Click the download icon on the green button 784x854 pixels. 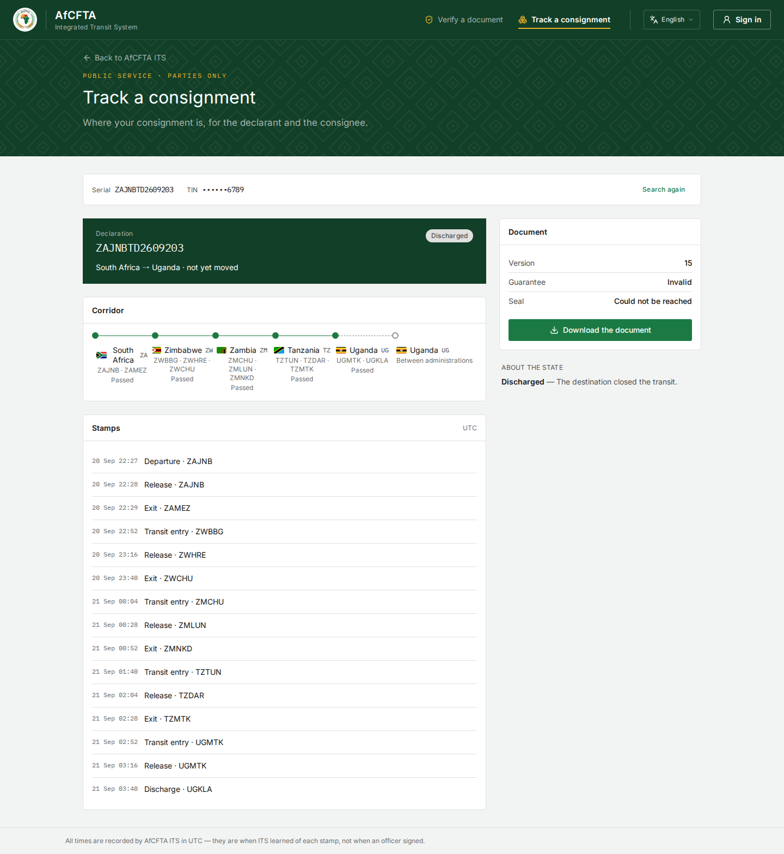click(x=554, y=330)
